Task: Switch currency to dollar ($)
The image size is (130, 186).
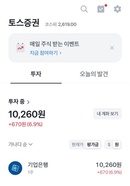Action: (x=109, y=145)
